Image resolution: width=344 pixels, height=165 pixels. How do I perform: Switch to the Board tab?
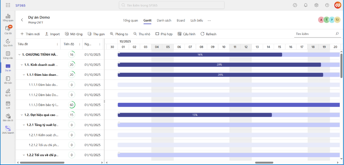[x=181, y=21]
